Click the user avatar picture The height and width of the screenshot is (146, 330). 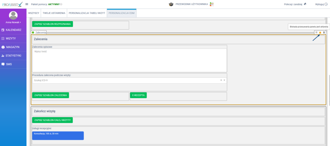[13, 15]
